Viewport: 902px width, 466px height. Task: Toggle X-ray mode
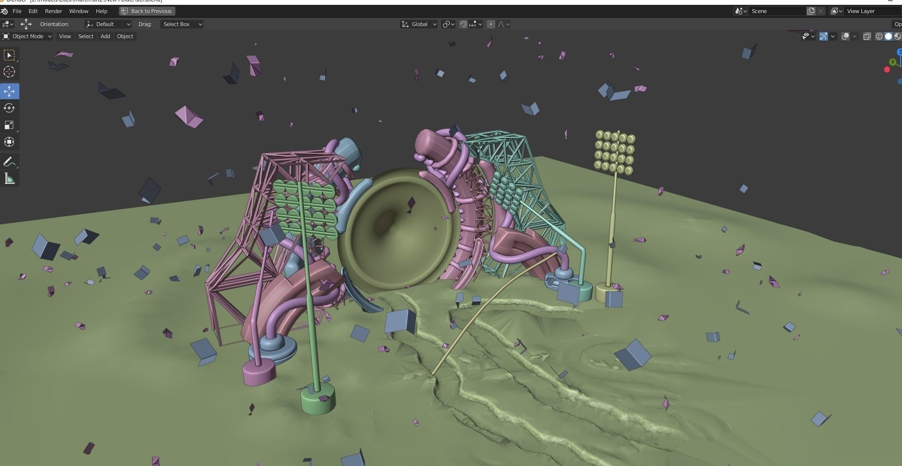click(x=867, y=36)
